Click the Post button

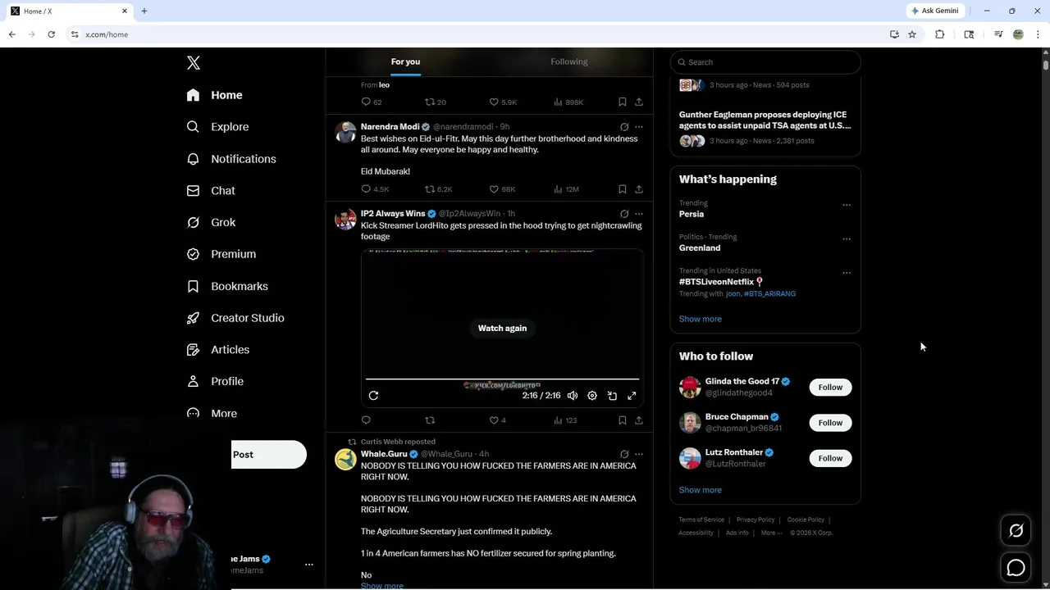click(x=268, y=455)
